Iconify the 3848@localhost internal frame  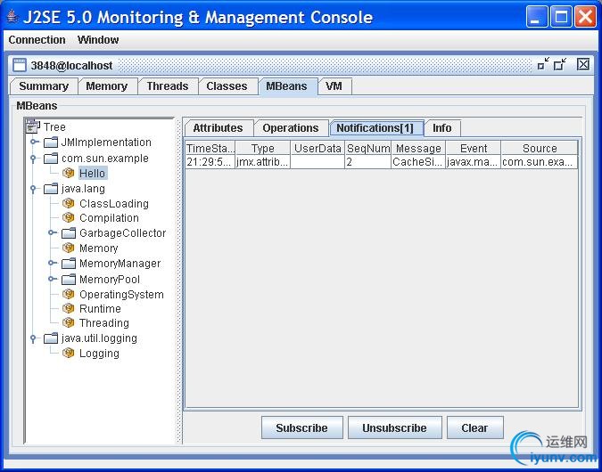pyautogui.click(x=543, y=64)
